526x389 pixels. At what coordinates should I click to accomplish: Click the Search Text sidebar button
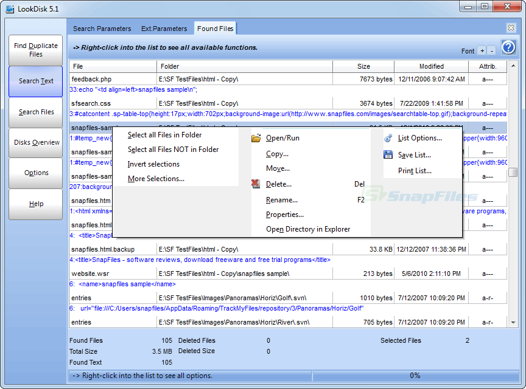tap(35, 81)
